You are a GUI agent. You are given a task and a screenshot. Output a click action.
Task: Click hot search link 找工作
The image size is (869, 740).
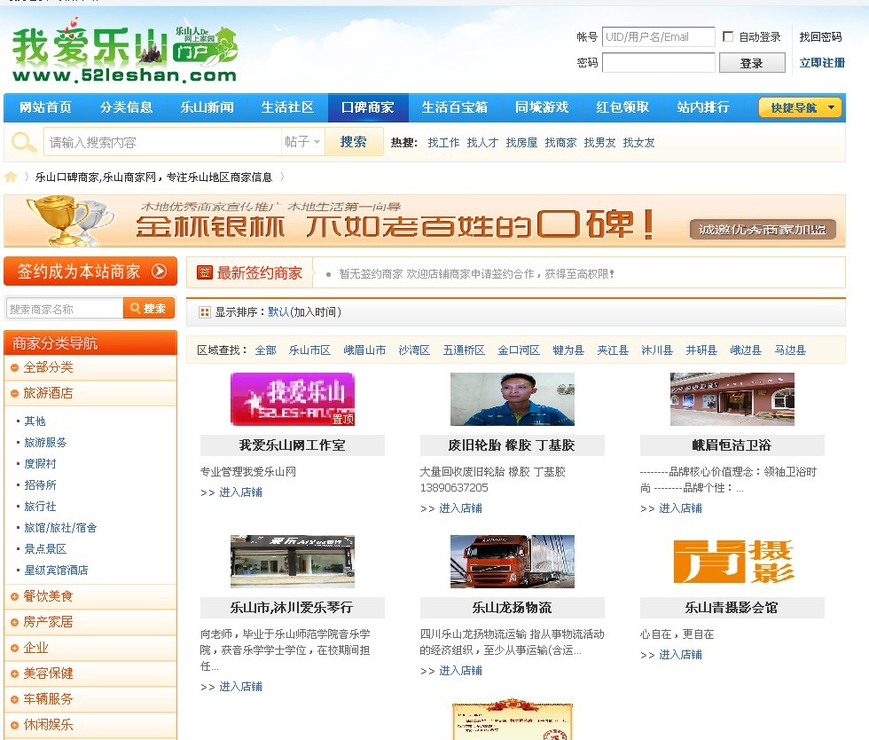443,143
